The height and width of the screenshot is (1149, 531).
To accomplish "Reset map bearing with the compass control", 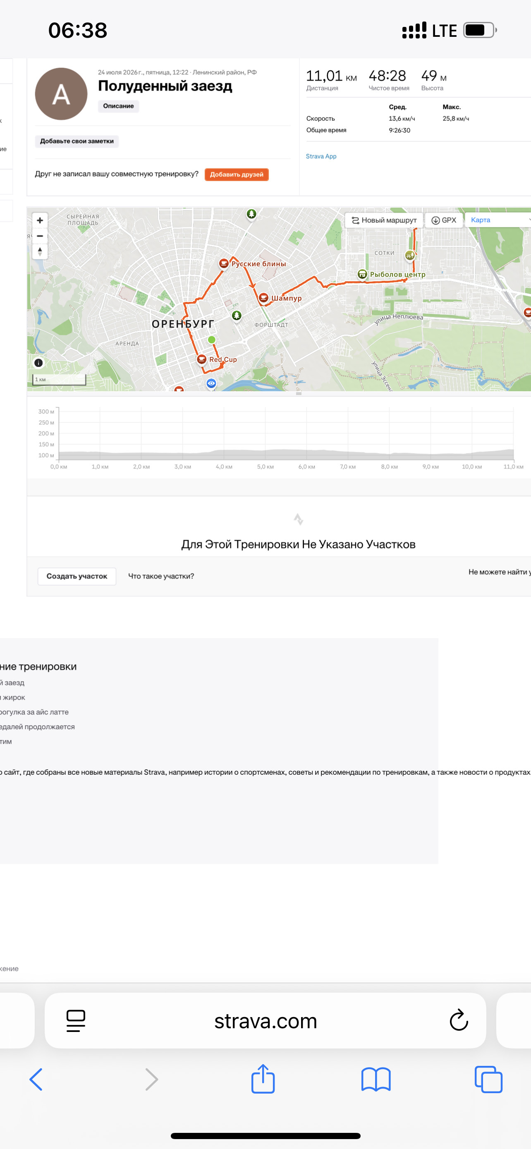I will (x=40, y=251).
